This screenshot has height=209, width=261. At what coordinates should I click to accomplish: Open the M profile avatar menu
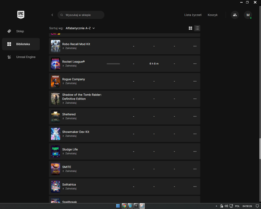(248, 15)
